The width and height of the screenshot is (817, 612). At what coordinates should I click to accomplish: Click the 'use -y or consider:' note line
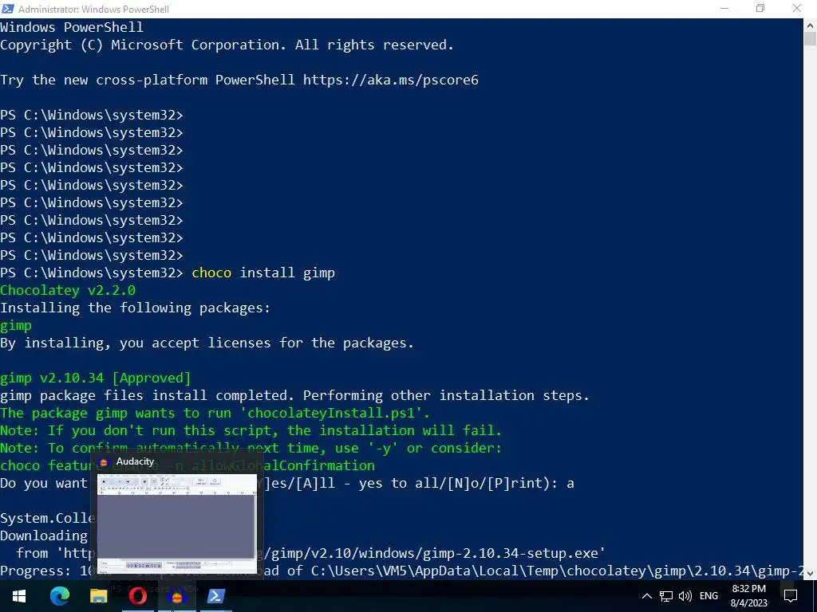click(251, 448)
